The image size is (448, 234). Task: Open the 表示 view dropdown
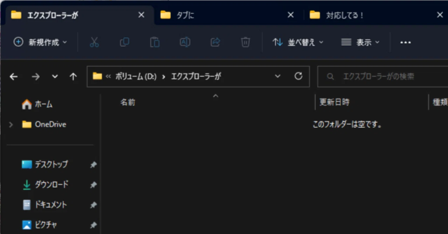[360, 42]
